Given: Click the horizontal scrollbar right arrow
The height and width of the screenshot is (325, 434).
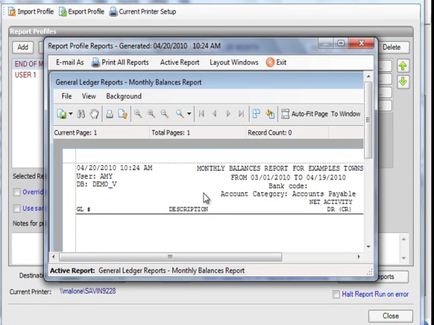Looking at the screenshot, I should pos(359,257).
